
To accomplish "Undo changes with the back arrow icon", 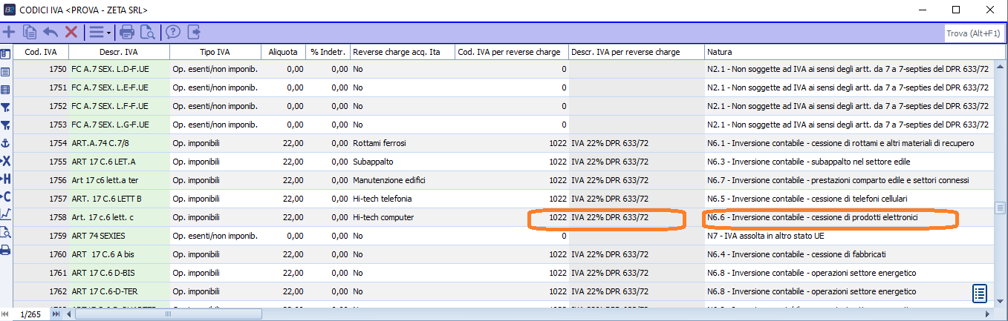I will (51, 32).
